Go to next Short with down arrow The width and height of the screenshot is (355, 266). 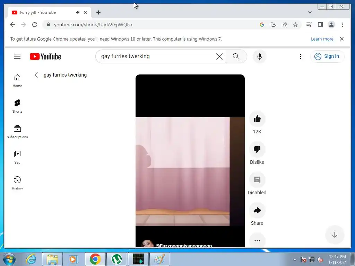point(335,235)
